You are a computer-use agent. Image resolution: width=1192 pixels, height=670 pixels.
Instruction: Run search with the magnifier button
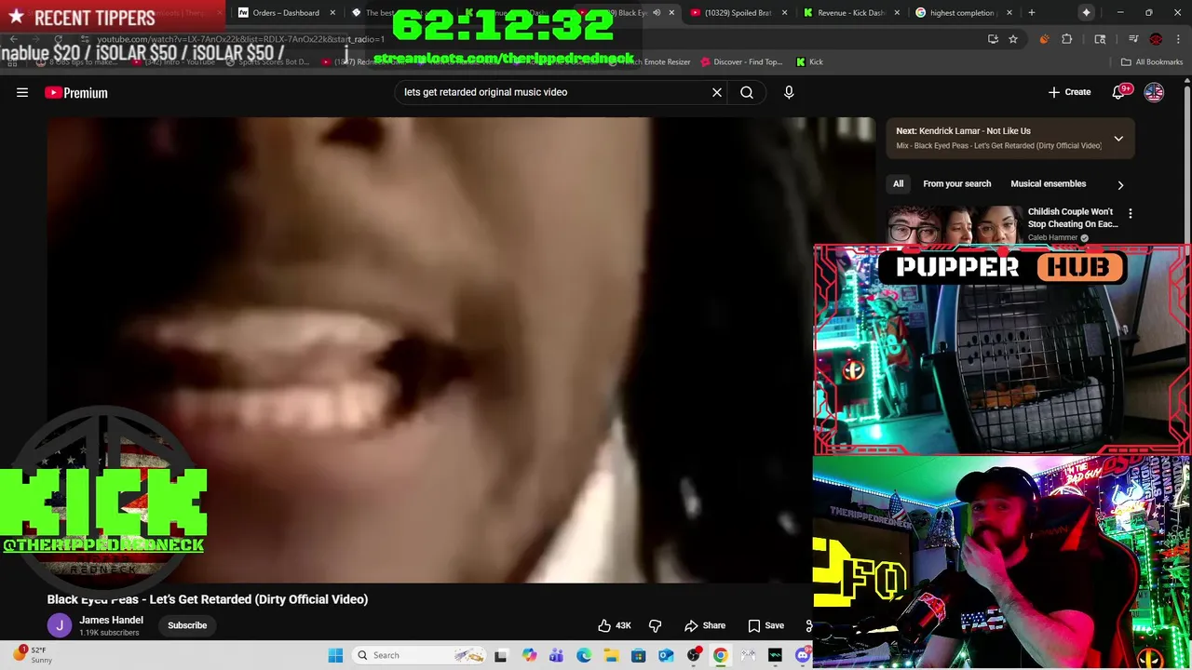[x=747, y=92]
